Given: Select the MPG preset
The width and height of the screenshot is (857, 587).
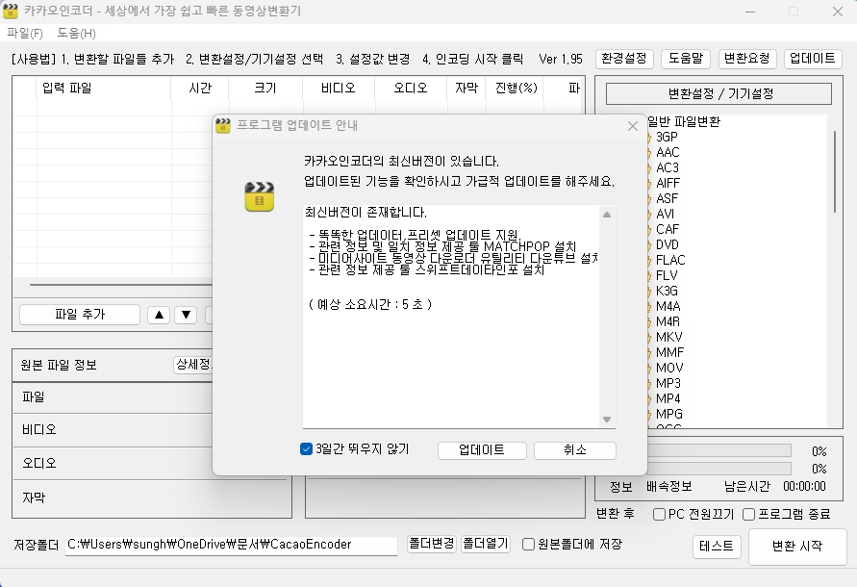Looking at the screenshot, I should click(x=669, y=414).
